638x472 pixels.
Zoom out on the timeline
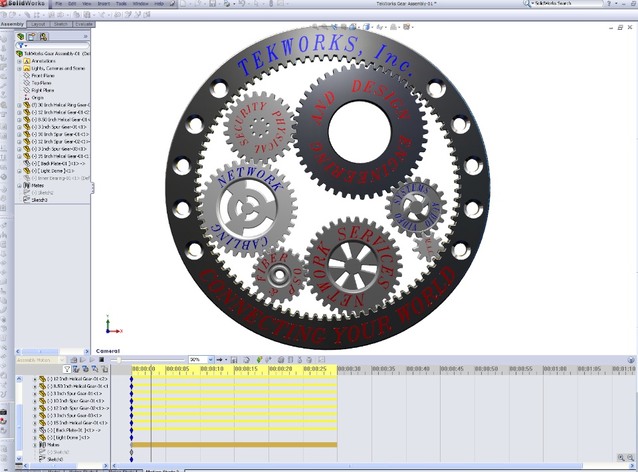click(x=630, y=458)
